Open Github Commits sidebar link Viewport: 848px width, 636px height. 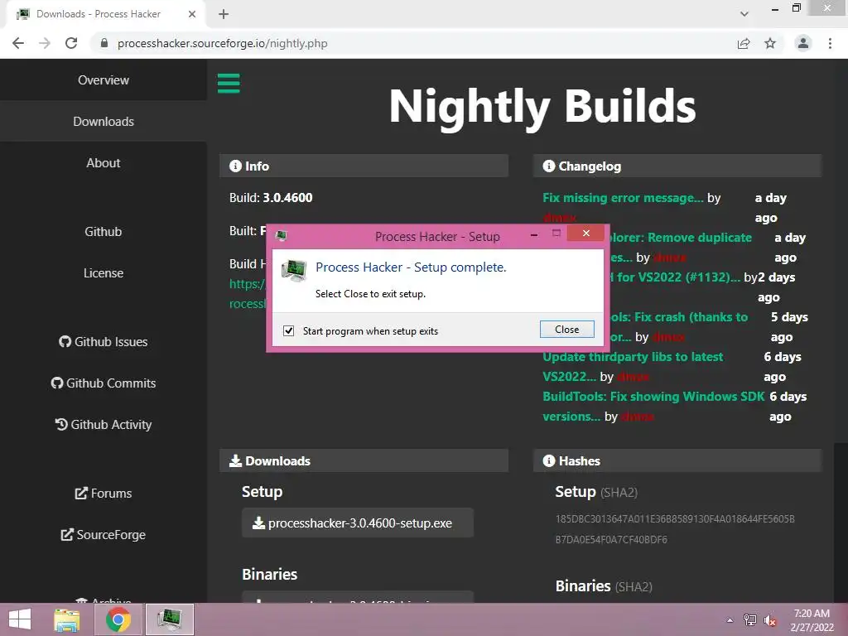104,383
